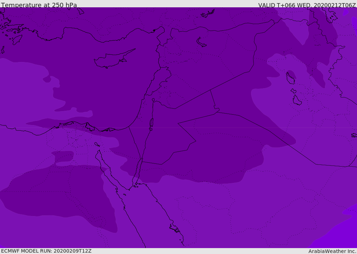Viewport: 357px width, 254px height.
Task: Click the "ECMWF MODEL RUN: 20200209T12Z" footer text
Action: [x=46, y=251]
